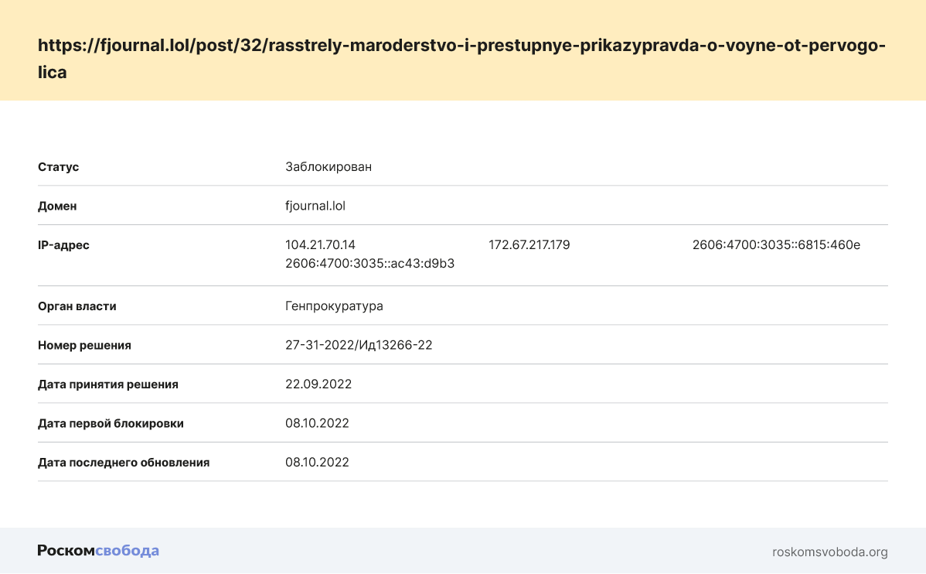Click the Домен row label

click(x=57, y=206)
